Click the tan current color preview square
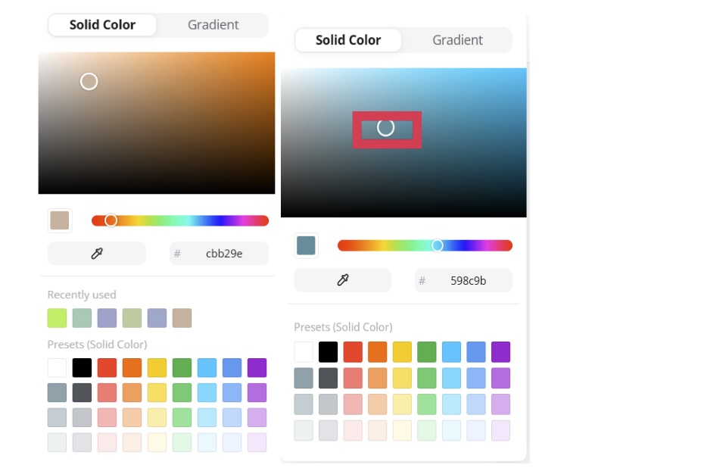This screenshot has width=701, height=468. [x=59, y=220]
